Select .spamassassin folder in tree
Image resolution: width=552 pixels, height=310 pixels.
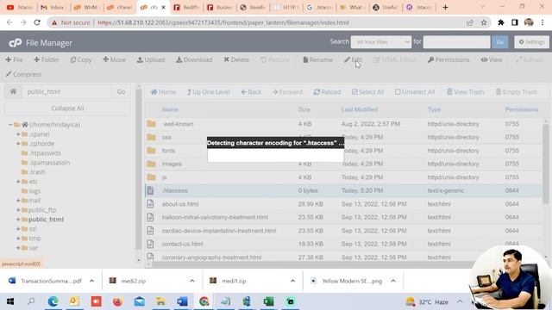coord(49,163)
